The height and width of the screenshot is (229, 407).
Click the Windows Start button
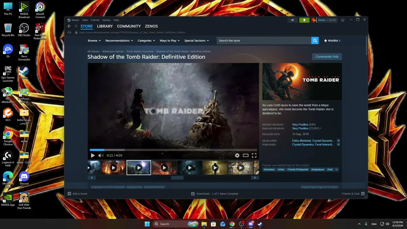(147, 224)
